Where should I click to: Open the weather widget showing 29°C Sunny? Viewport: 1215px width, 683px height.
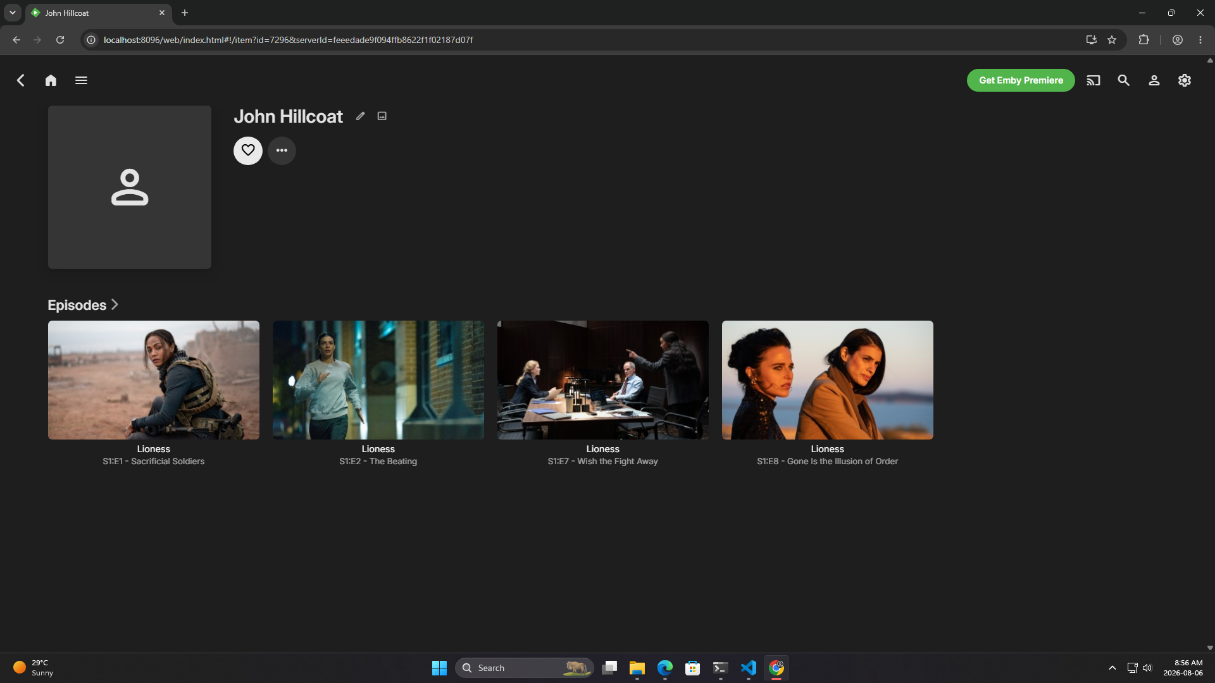(x=34, y=668)
